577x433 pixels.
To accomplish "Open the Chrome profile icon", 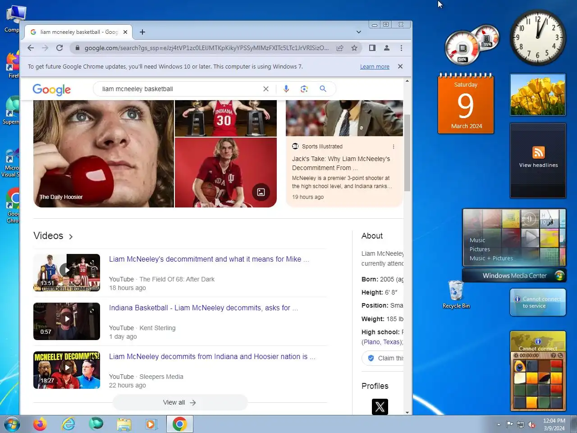I will (387, 48).
